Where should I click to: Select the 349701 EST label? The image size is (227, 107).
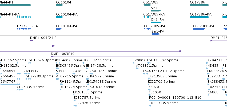(155, 87)
